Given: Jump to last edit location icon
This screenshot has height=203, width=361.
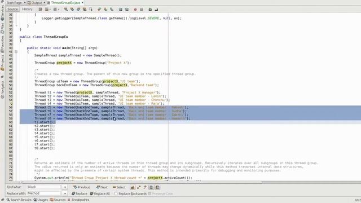Looking at the screenshot, I should click(40, 10).
